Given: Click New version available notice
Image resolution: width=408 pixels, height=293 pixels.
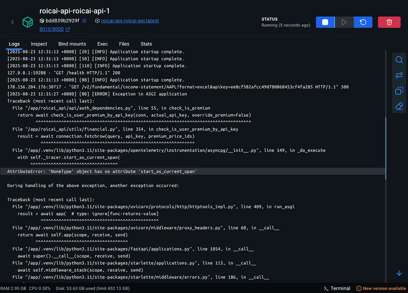Looking at the screenshot, I should pos(381,289).
